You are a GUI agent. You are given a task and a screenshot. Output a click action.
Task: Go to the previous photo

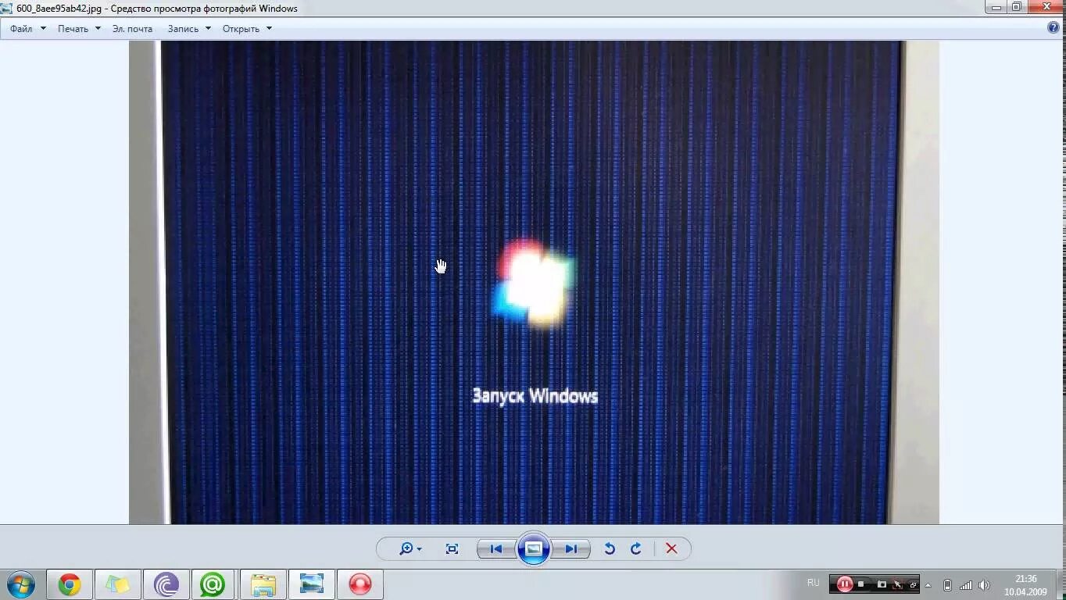(496, 548)
